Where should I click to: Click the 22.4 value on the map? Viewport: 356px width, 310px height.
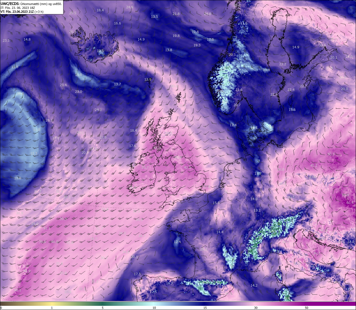291,90
